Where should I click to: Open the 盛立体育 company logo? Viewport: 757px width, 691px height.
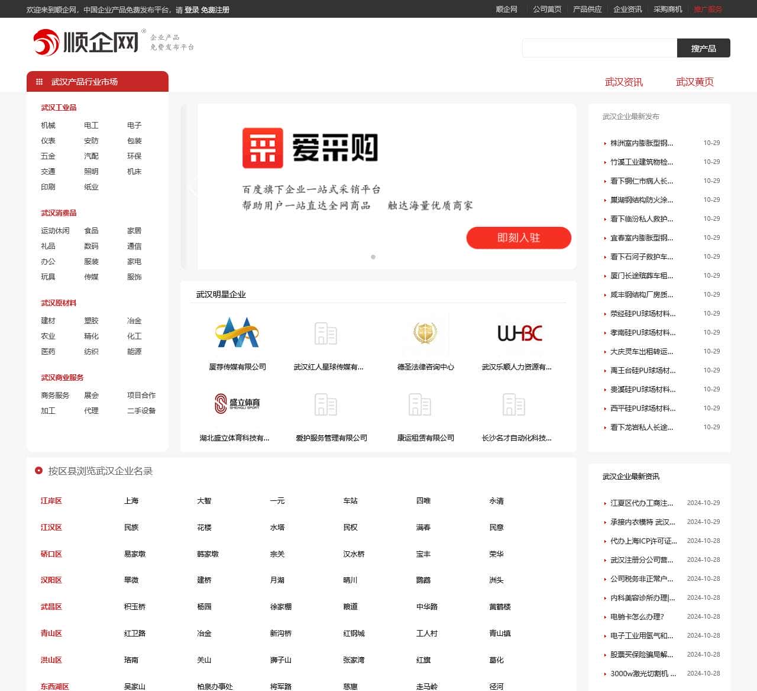tap(237, 403)
